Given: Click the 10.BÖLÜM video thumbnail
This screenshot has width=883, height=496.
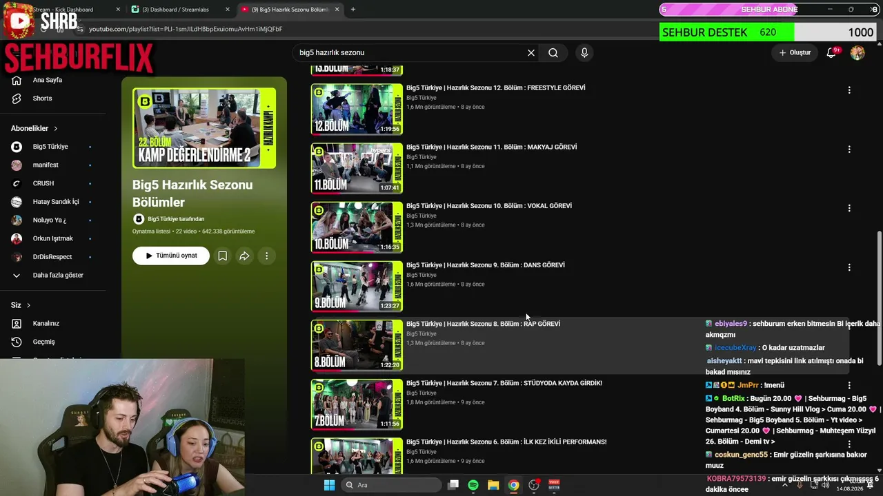Looking at the screenshot, I should point(357,227).
